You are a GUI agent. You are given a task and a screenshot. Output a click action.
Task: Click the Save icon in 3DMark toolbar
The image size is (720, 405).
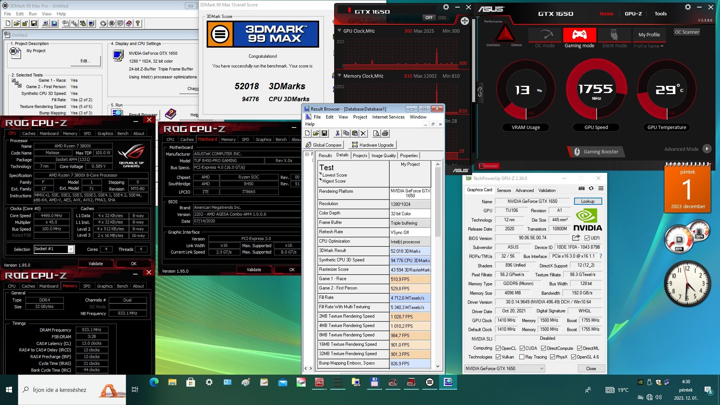(x=34, y=24)
